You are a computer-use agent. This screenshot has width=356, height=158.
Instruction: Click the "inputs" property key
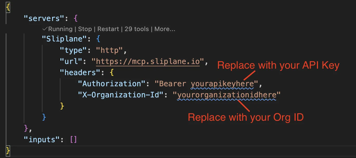pyautogui.click(x=41, y=139)
